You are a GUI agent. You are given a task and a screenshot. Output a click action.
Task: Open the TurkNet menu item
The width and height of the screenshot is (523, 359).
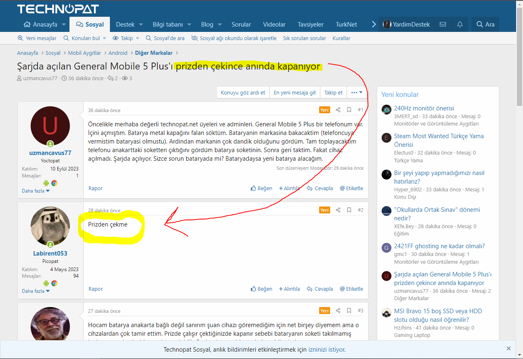click(x=346, y=25)
